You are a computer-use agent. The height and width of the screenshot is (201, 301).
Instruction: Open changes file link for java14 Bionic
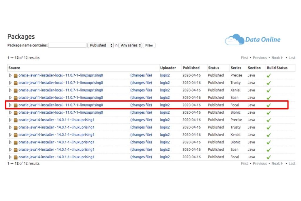click(141, 142)
